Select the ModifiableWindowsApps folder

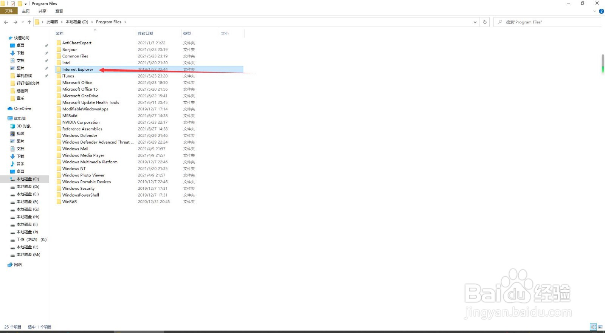coord(85,109)
